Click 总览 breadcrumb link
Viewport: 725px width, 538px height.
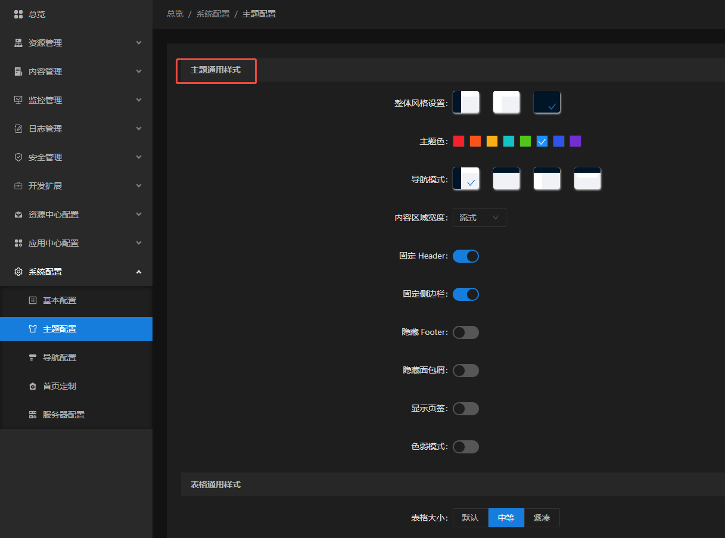click(x=175, y=14)
